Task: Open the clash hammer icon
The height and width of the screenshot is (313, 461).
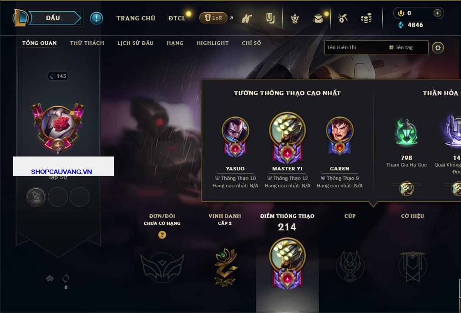Action: tap(247, 18)
